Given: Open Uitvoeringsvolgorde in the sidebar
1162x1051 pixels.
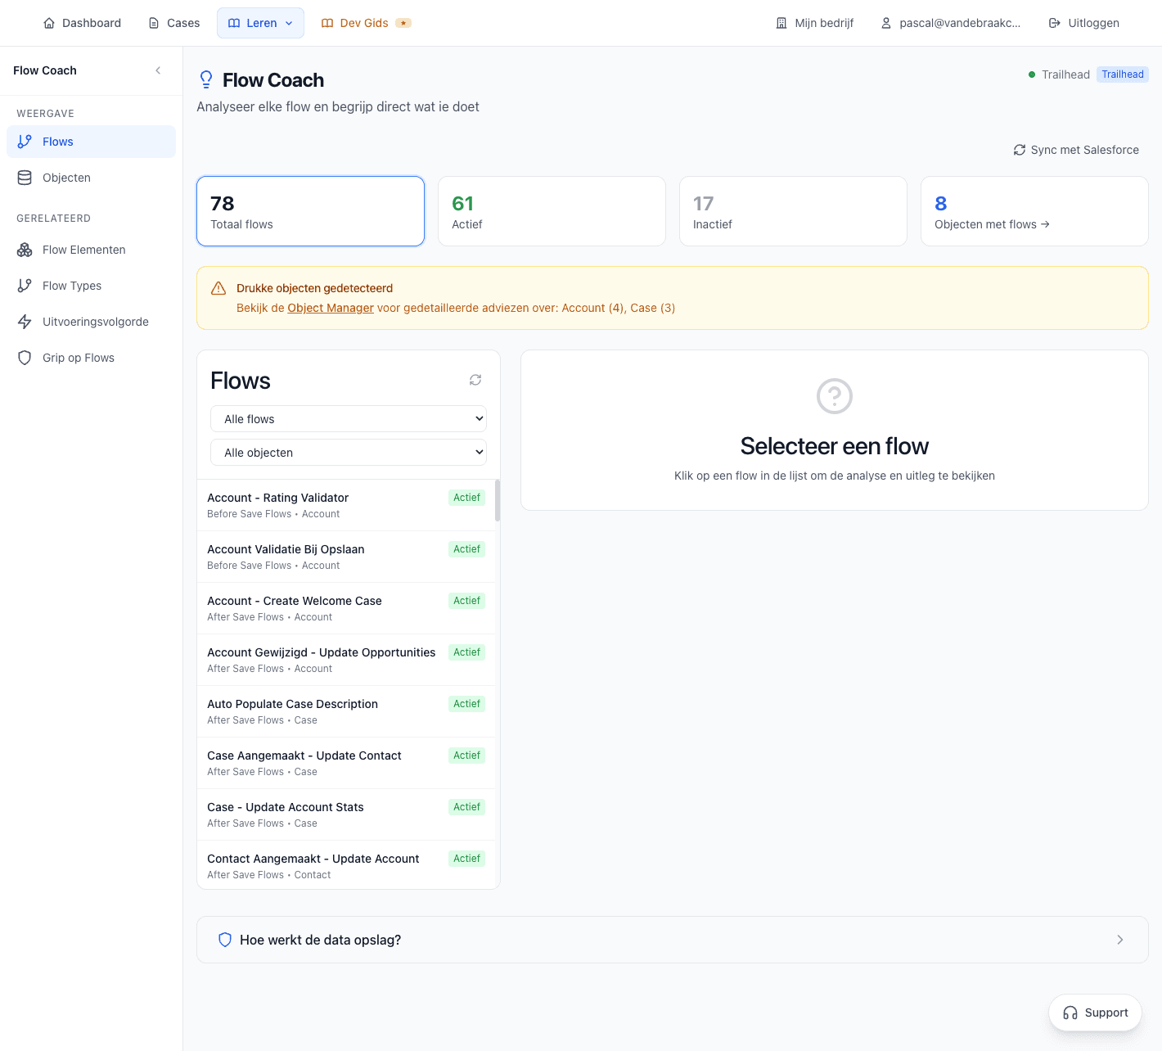Looking at the screenshot, I should point(91,322).
